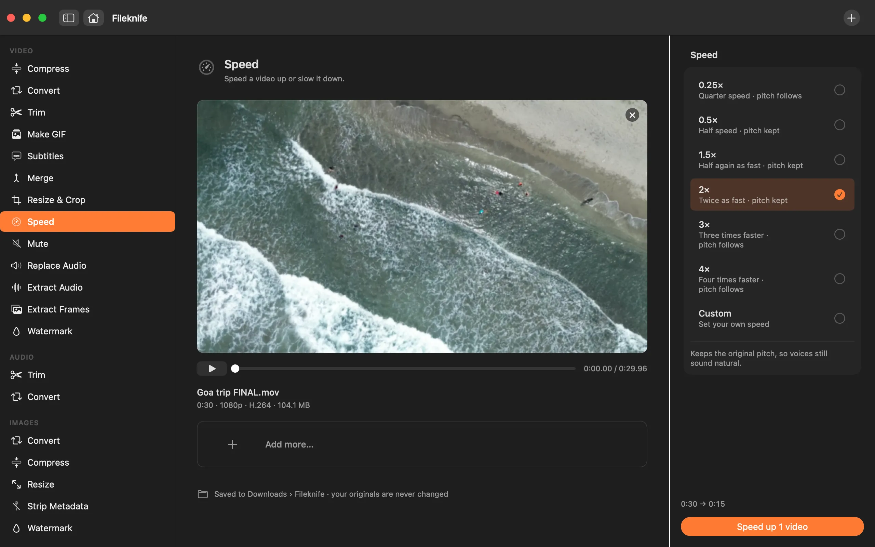This screenshot has height=547, width=875.
Task: Click the plus button in the title bar
Action: click(851, 18)
